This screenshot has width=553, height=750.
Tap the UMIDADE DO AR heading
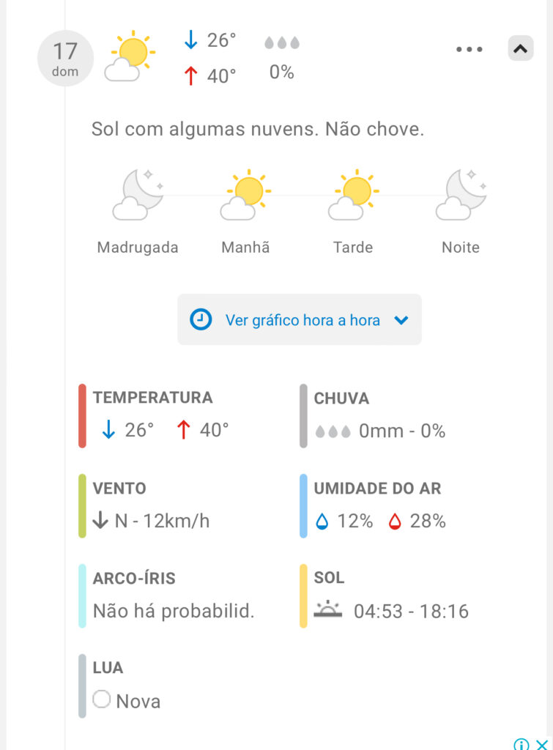(x=377, y=489)
